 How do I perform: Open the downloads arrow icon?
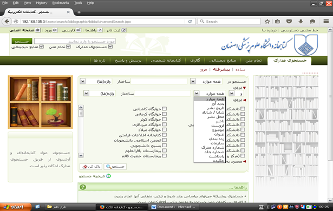tap(301, 22)
